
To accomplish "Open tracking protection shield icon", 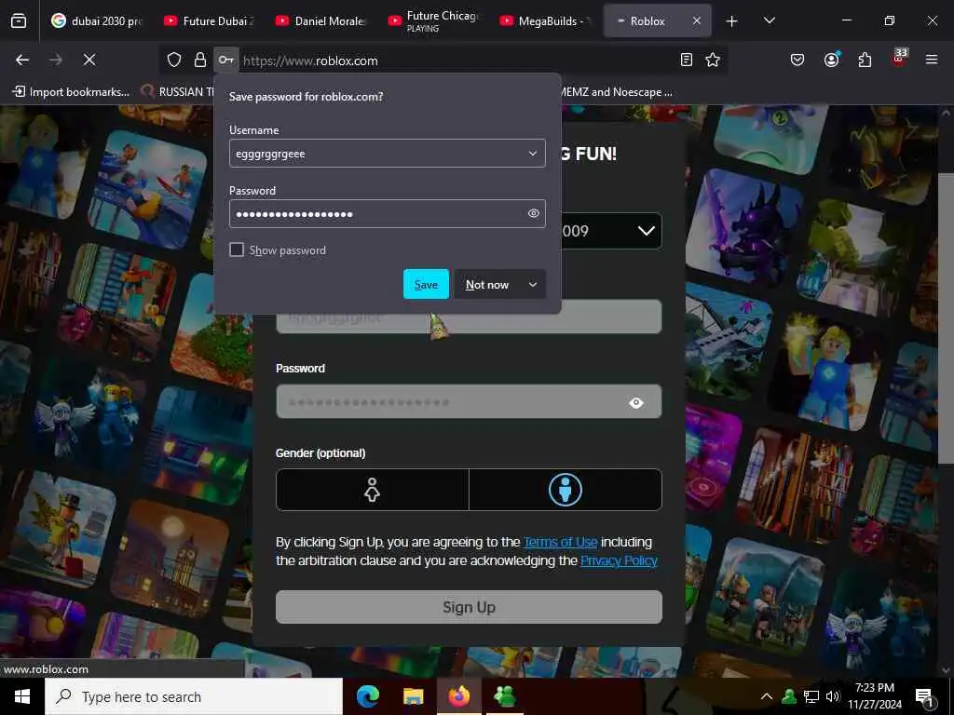I will click(174, 60).
